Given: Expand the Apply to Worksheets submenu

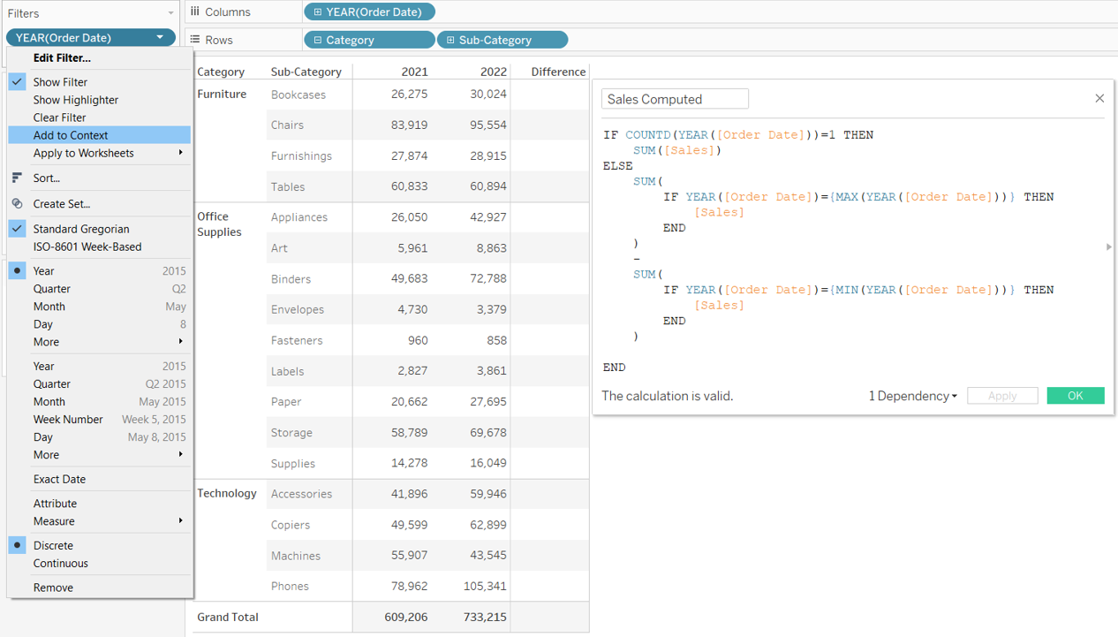Looking at the screenshot, I should tap(180, 153).
